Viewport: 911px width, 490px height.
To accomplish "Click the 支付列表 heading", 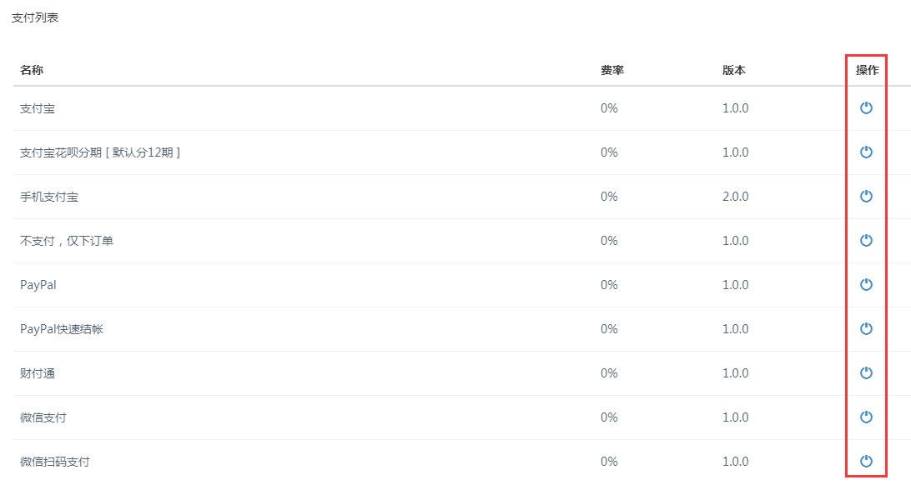I will (35, 17).
